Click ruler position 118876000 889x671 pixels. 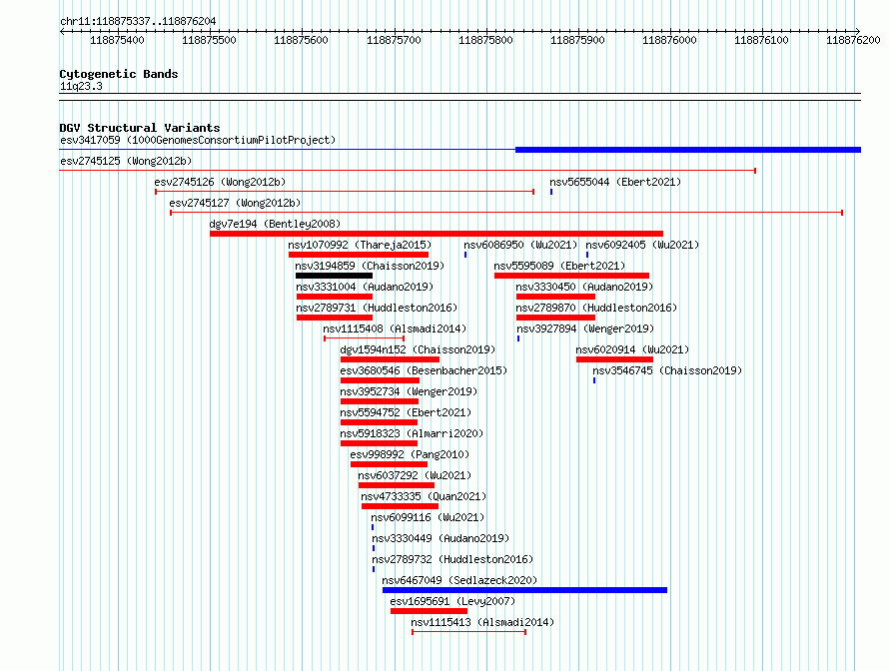(669, 40)
